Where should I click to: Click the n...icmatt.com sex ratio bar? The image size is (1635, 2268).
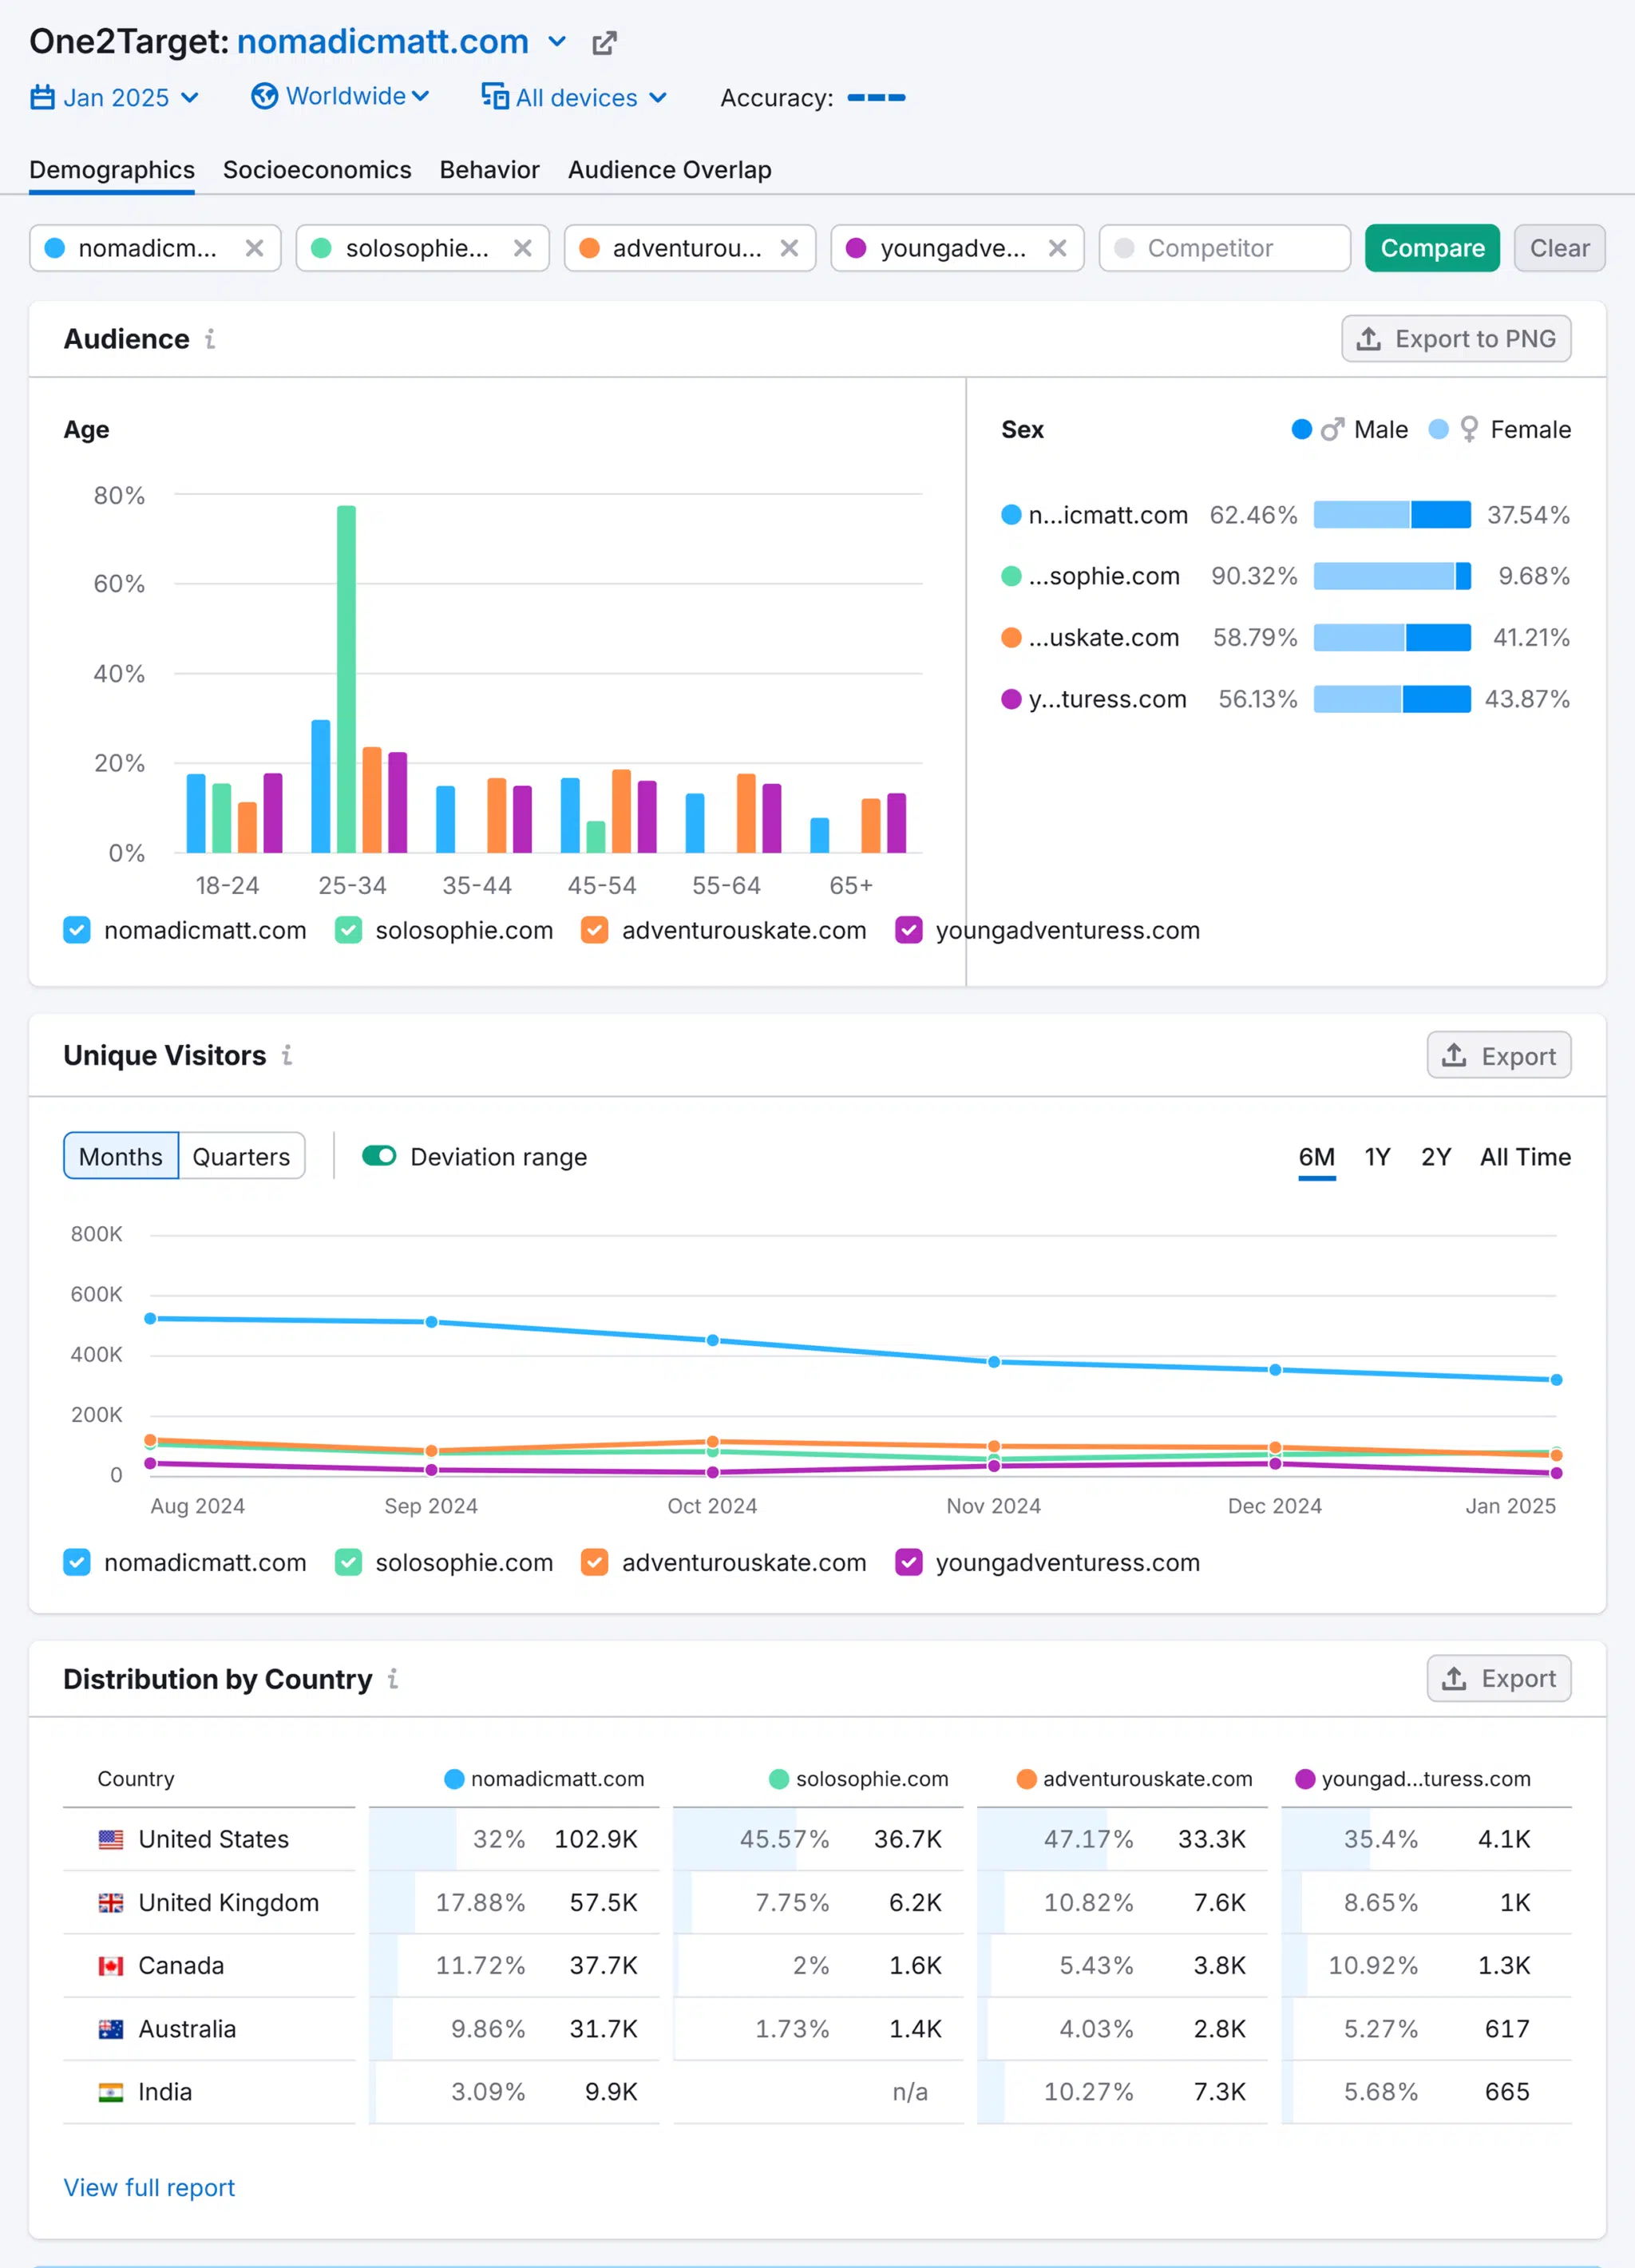1392,515
